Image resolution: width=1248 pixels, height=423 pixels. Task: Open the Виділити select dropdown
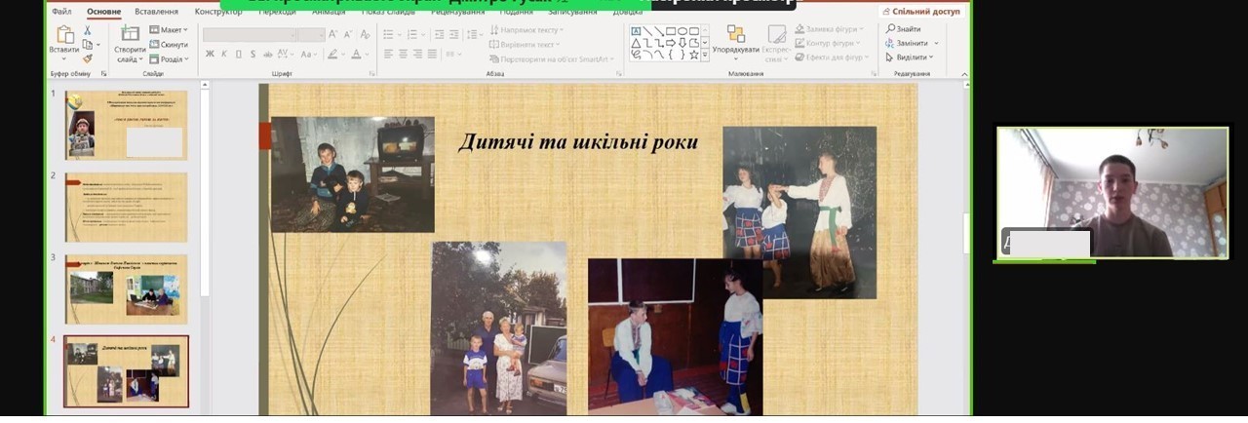pyautogui.click(x=913, y=57)
